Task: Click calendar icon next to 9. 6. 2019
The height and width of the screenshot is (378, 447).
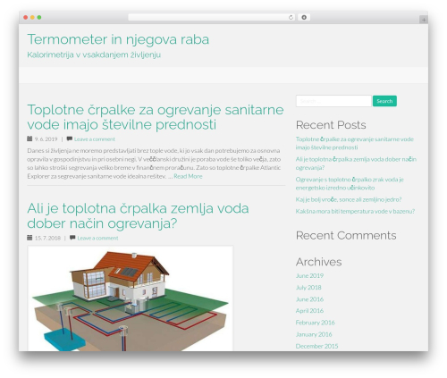Action: [x=30, y=139]
